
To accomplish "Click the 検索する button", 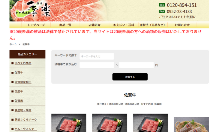I will [130, 77].
